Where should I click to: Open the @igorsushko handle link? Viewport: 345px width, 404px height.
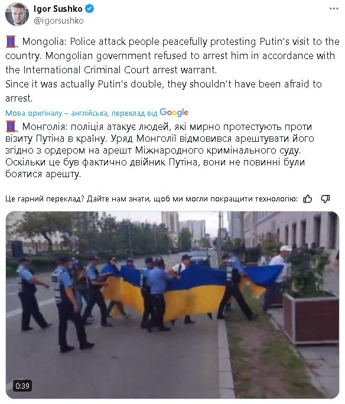(x=58, y=21)
